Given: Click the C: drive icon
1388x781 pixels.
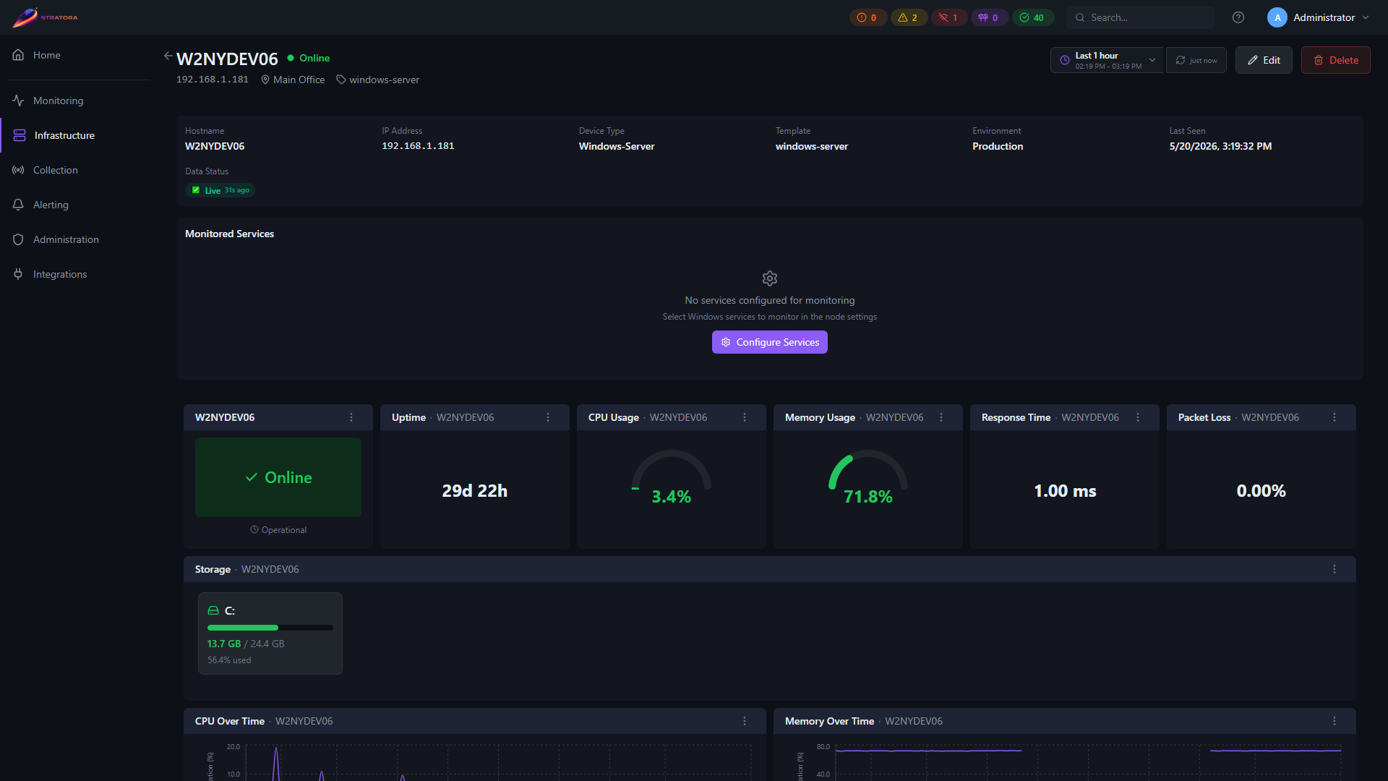Looking at the screenshot, I should coord(213,610).
